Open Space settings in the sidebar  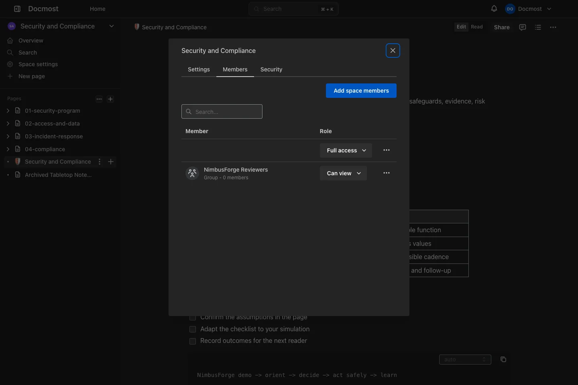38,64
